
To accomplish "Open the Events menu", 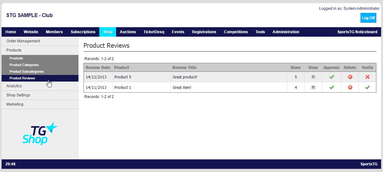I will coord(178,32).
